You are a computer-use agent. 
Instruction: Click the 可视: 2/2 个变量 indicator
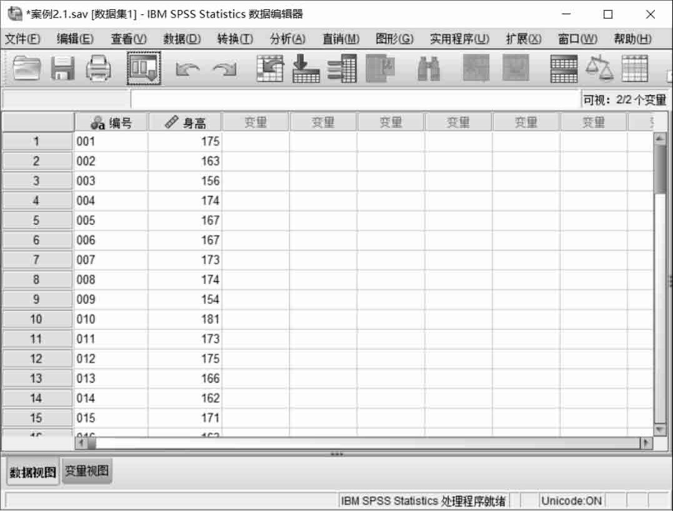click(624, 100)
